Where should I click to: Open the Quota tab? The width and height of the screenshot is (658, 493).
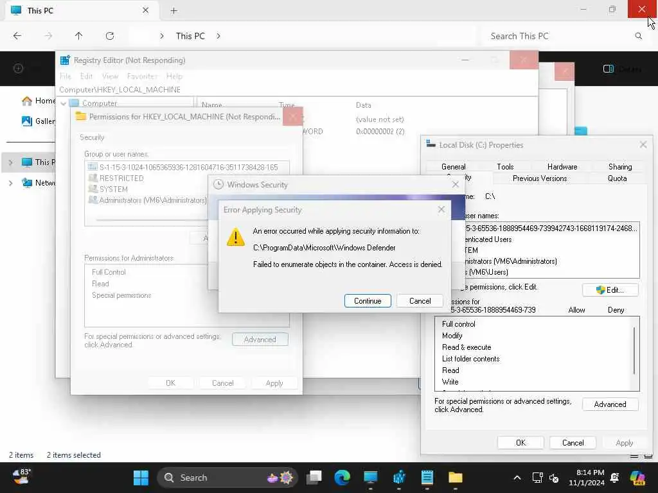coord(617,178)
